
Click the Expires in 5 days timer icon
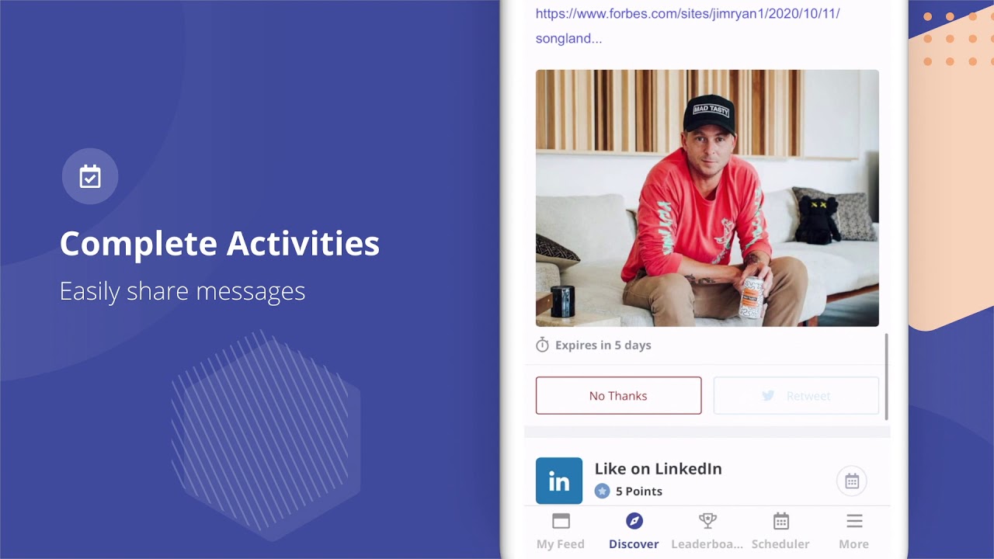click(x=542, y=345)
